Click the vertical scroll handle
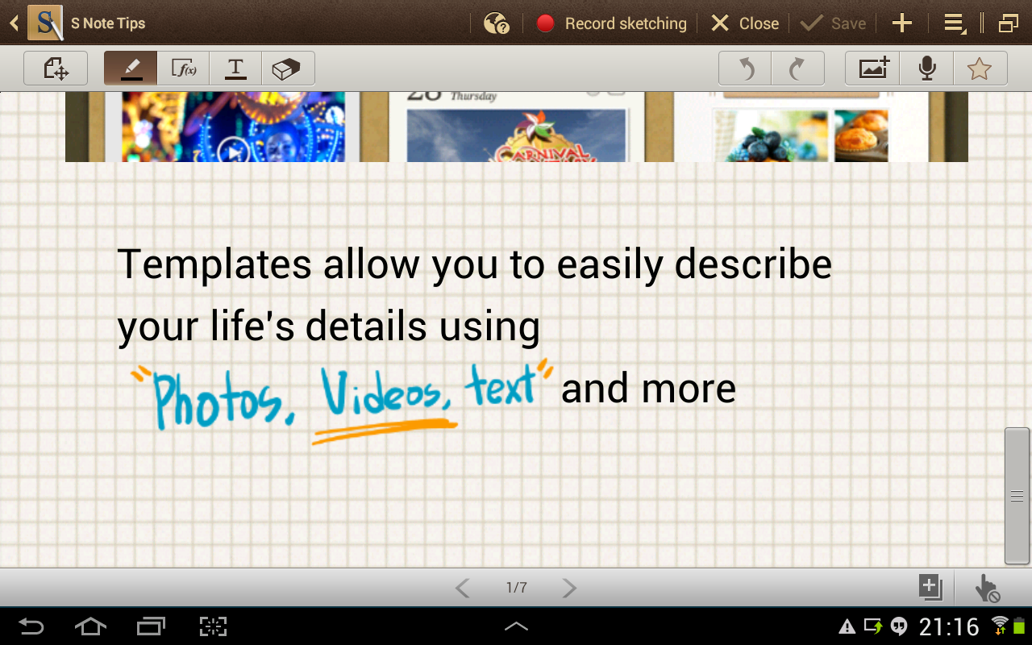Viewport: 1032px width, 645px height. (x=1017, y=496)
